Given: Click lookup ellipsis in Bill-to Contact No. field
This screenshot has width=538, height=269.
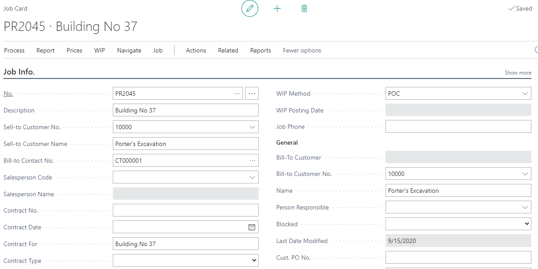Looking at the screenshot, I should 252,161.
